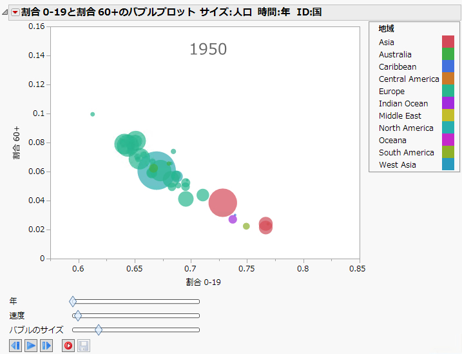Click the 1950 year label in the plot

click(208, 49)
